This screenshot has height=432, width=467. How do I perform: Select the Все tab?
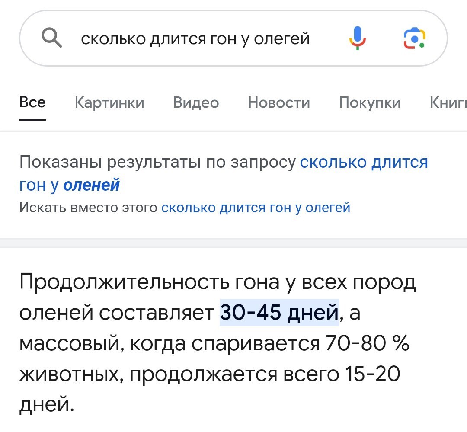pyautogui.click(x=32, y=103)
